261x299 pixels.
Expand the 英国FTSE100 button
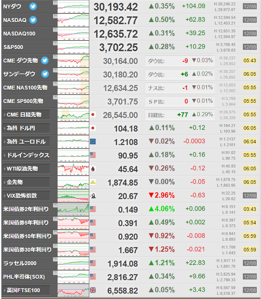click(x=26, y=290)
